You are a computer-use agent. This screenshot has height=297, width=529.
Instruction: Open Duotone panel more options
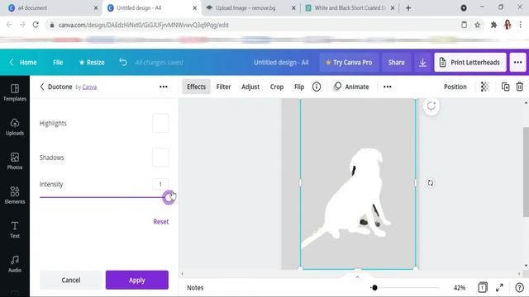[x=164, y=87]
